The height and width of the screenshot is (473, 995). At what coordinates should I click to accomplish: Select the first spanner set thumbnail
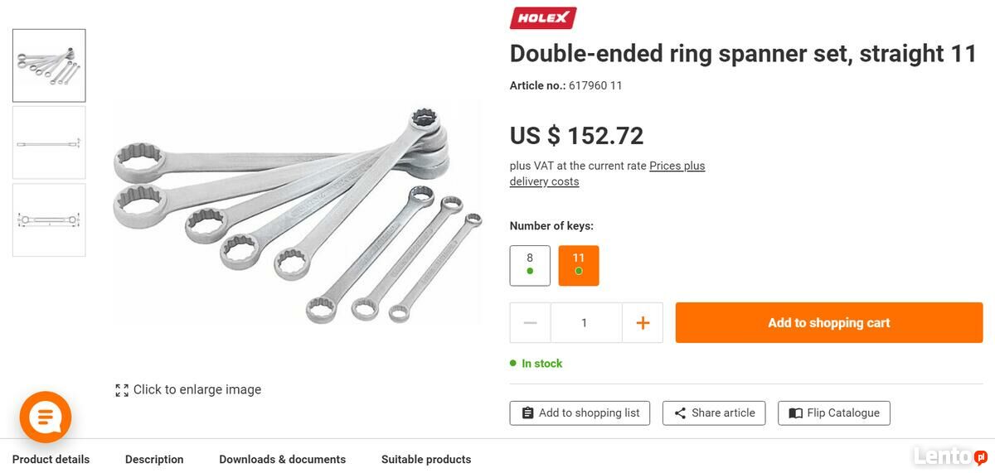point(49,65)
